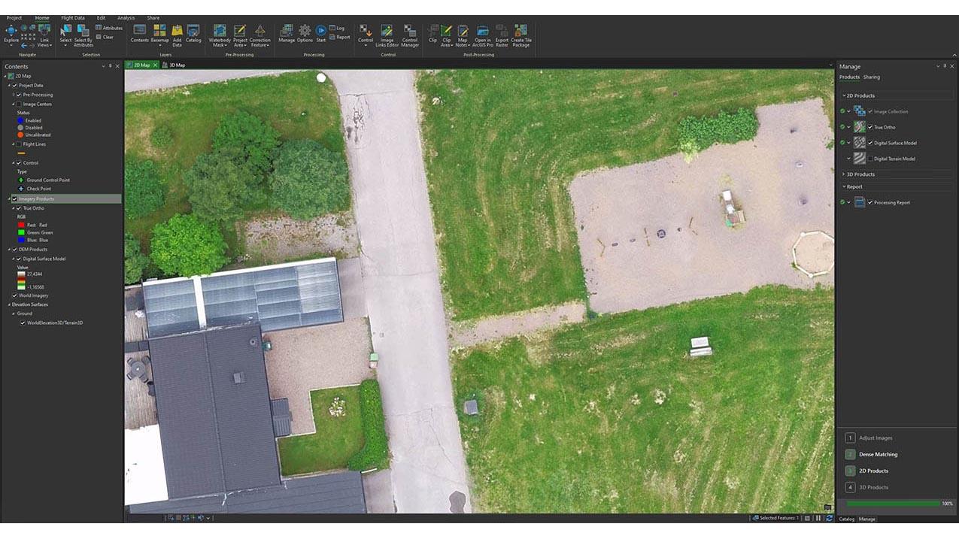Image resolution: width=959 pixels, height=539 pixels.
Task: Collapse the 2D Products section
Action: [843, 96]
